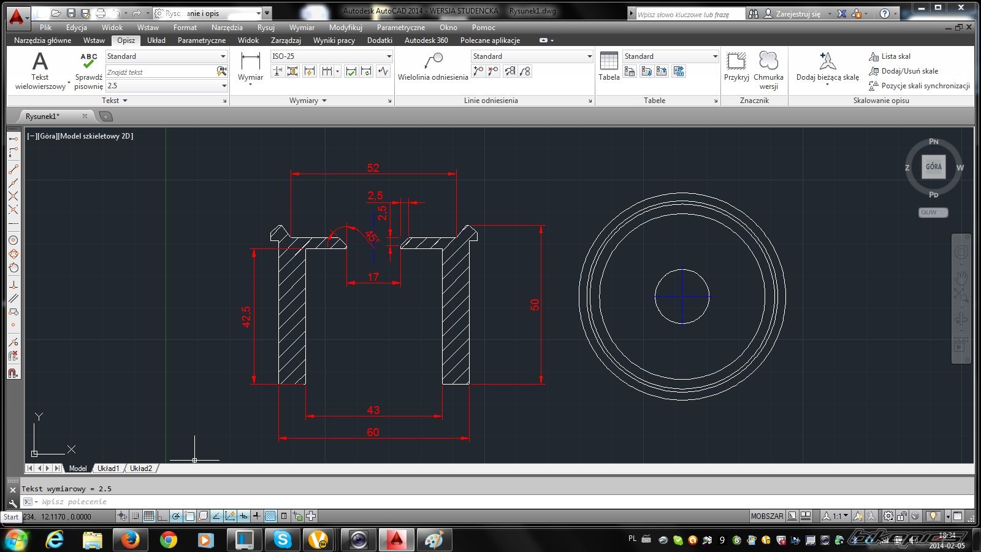This screenshot has height=552, width=981.
Task: Switch to the Układ1 layout tab
Action: 109,468
